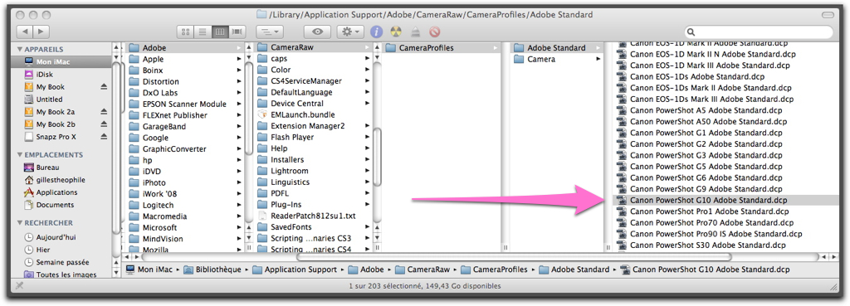Click the yellow Burn disc icon
Image resolution: width=850 pixels, height=306 pixels.
point(396,32)
